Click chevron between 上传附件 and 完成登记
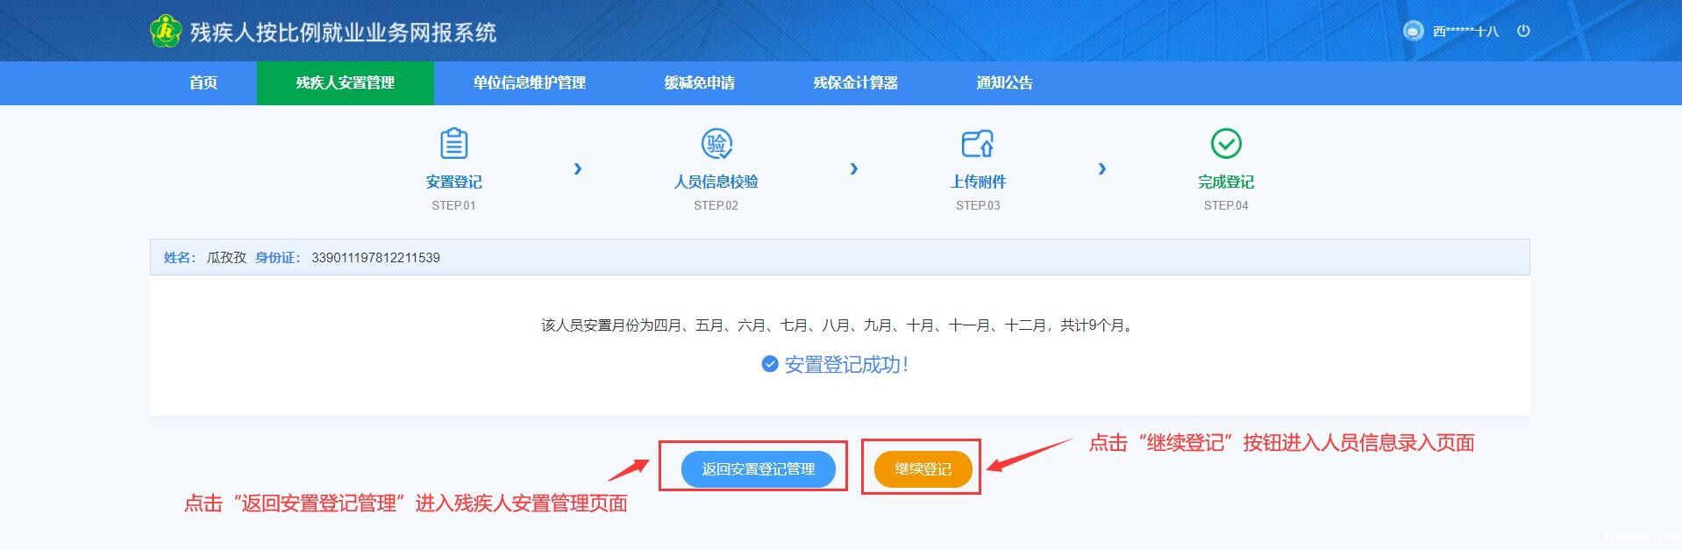The width and height of the screenshot is (1682, 550). [1102, 168]
